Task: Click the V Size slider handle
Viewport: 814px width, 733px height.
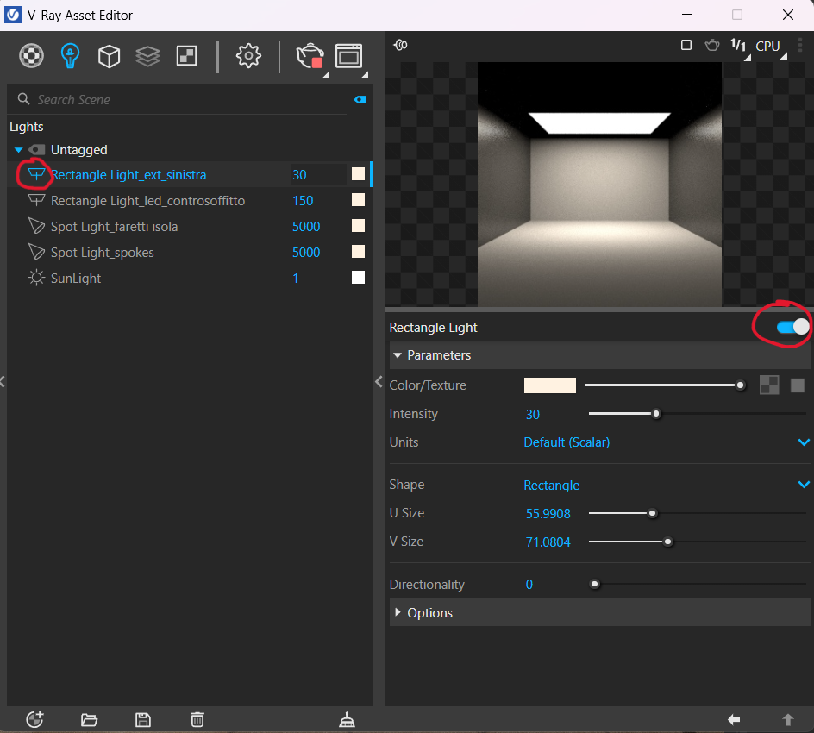Action: (667, 542)
